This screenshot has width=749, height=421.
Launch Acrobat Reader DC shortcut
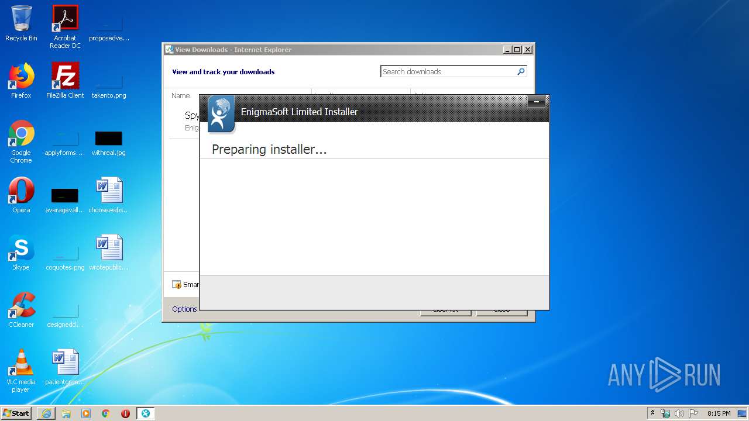[x=65, y=27]
